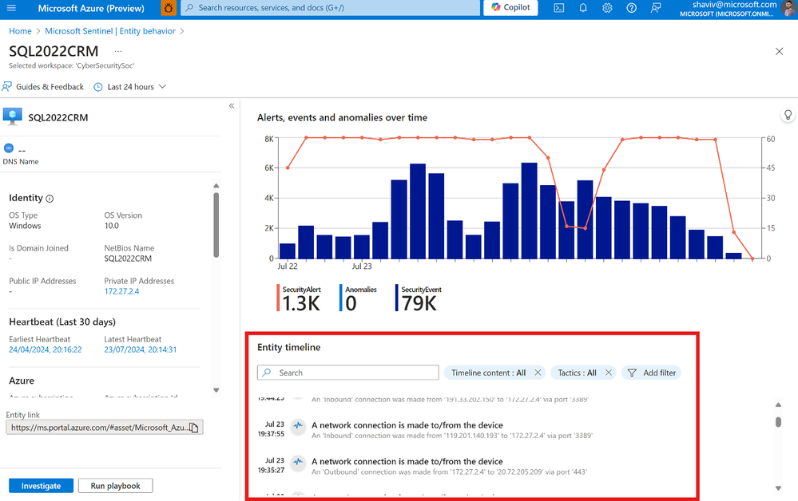Click the OS Version value 10.0
The width and height of the screenshot is (798, 501).
pyautogui.click(x=112, y=226)
